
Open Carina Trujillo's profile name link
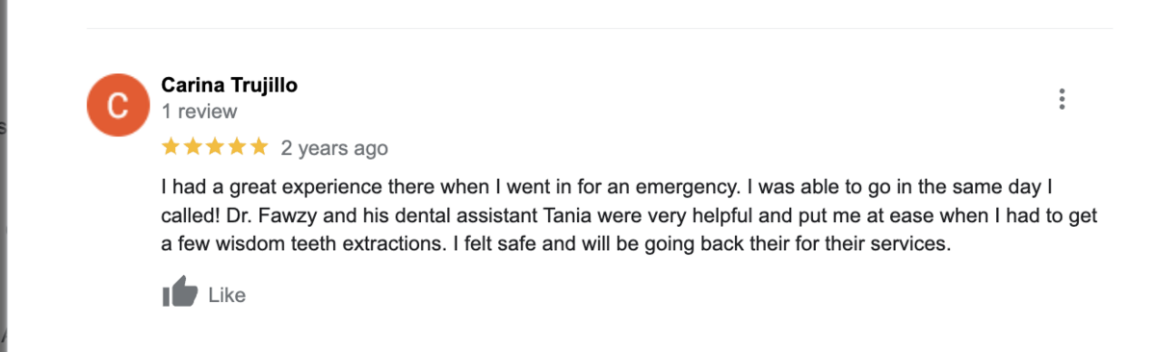click(x=229, y=85)
